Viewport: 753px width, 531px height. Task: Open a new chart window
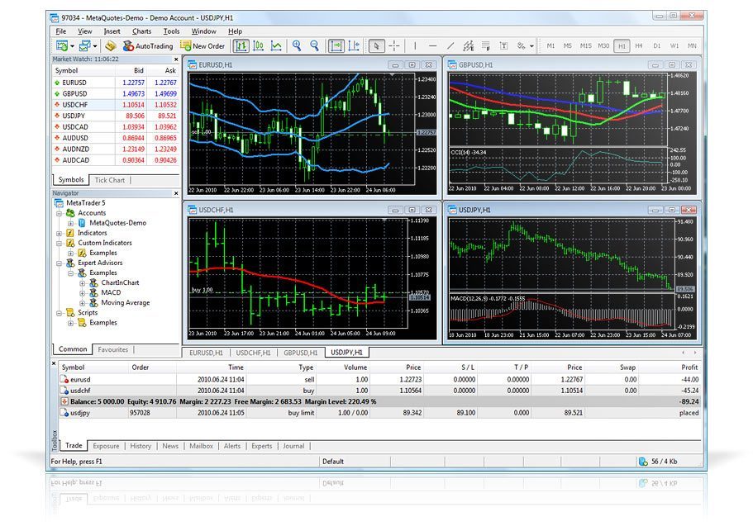pyautogui.click(x=61, y=46)
